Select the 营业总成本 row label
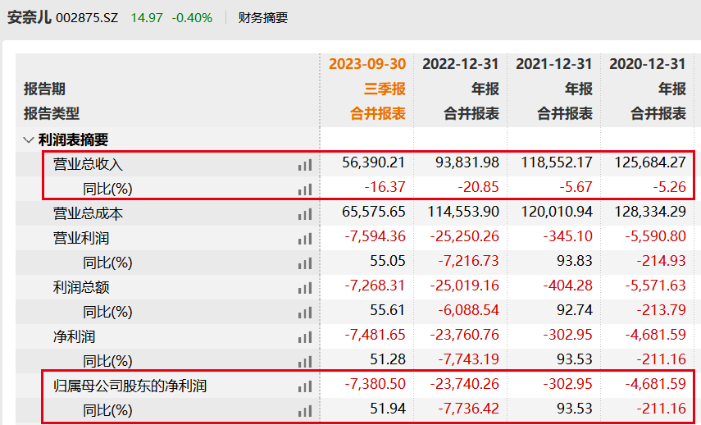This screenshot has height=425, width=701. (88, 213)
